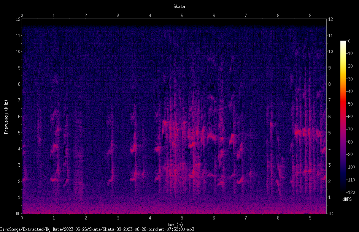Image resolution: width=359 pixels, height=232 pixels.
Task: Click the '3' label on left frequency axis
Action: pos(19,165)
